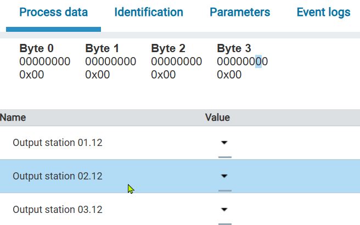Click the Byte 2 binary value
Image resolution: width=360 pixels, height=225 pixels.
coord(176,61)
